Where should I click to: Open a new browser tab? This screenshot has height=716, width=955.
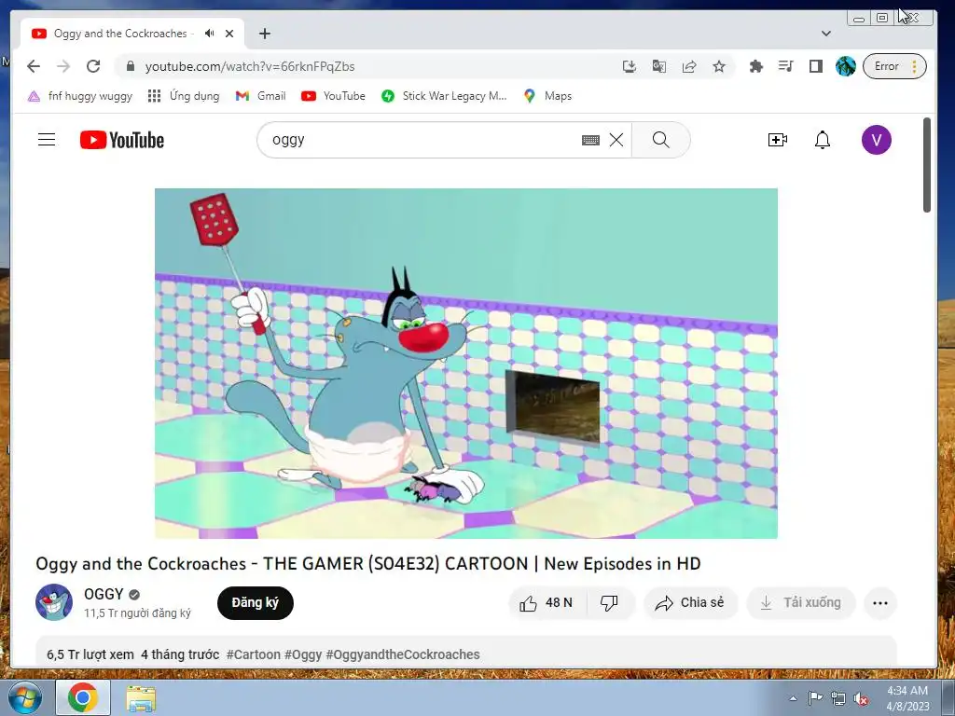[x=264, y=34]
